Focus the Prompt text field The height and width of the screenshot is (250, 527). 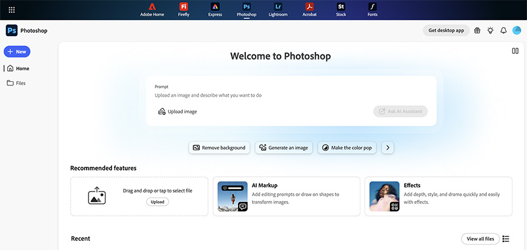[x=291, y=95]
